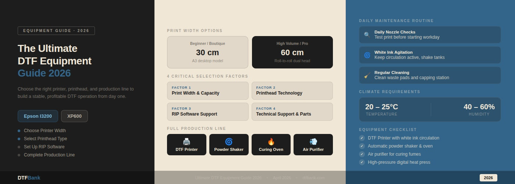Screen dimensions: 515x184
Task: Click 'Automatic powder shaker & oven' text
Action: pos(400,146)
